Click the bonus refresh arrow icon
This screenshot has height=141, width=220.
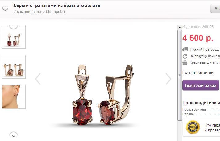point(185,56)
